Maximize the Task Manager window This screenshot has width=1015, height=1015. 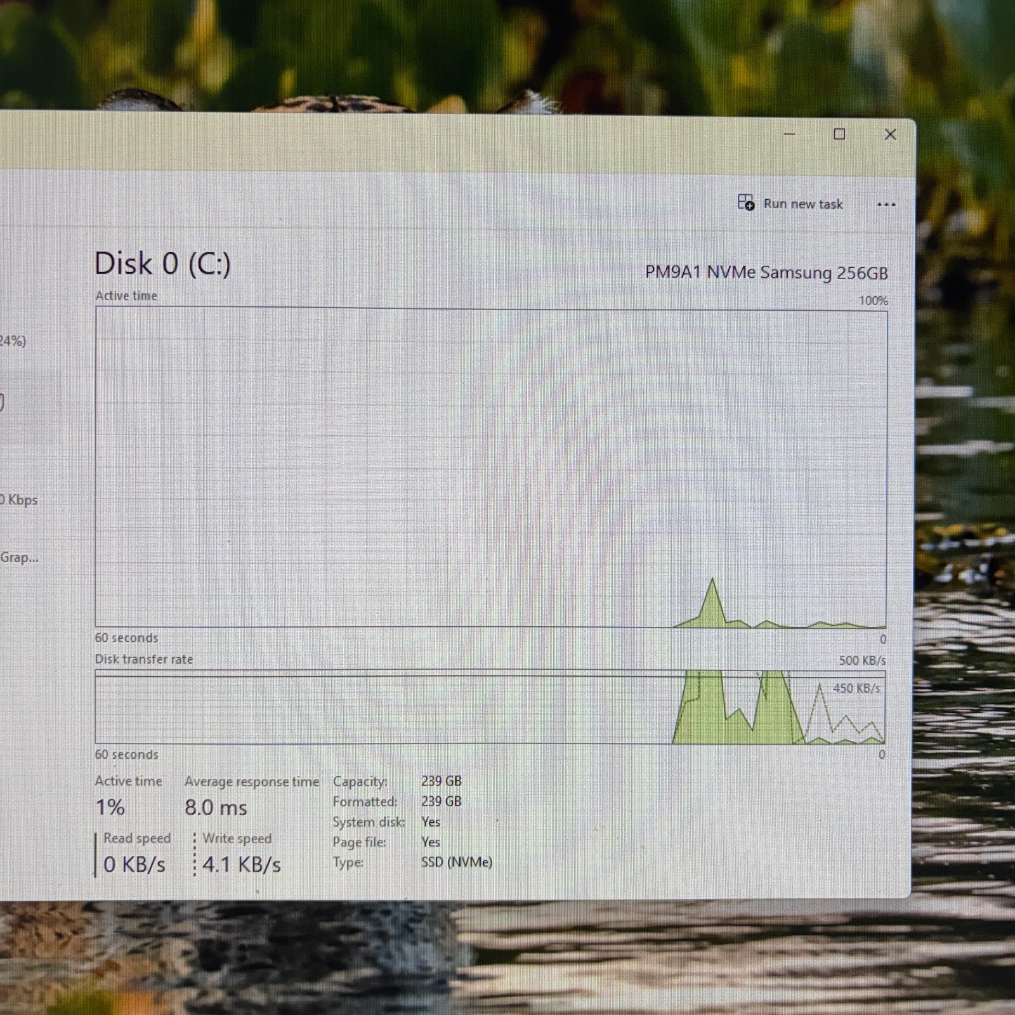tap(839, 134)
